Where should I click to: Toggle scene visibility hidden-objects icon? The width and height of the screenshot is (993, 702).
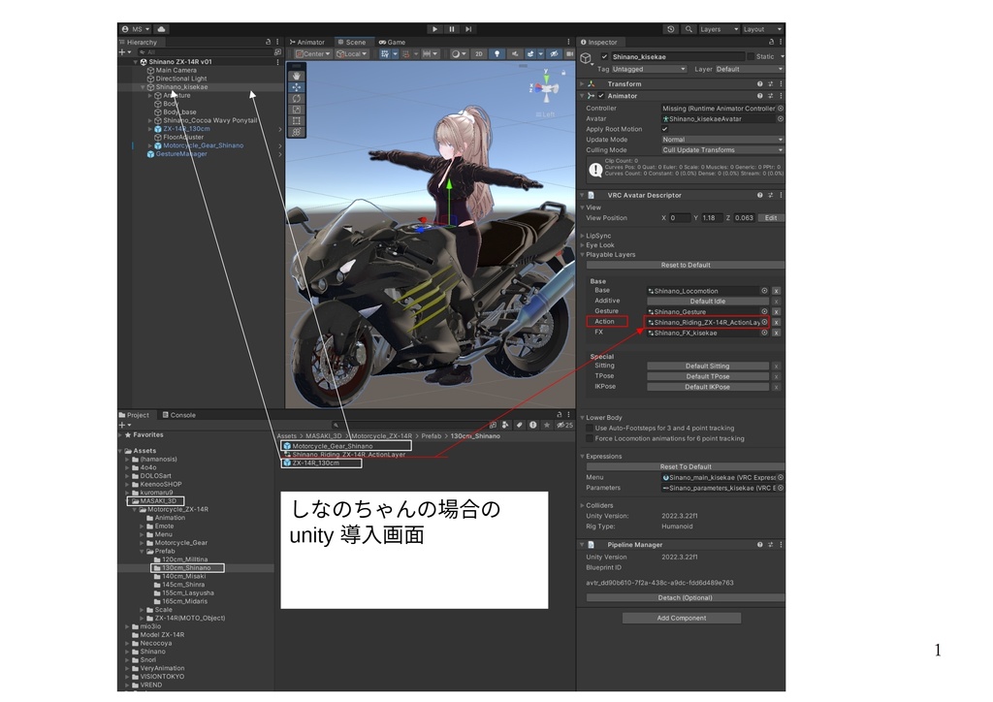click(x=554, y=53)
